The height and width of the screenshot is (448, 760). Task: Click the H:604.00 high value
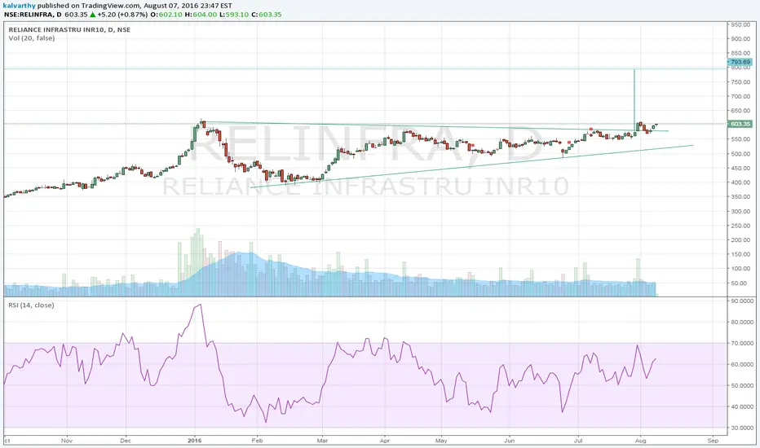201,15
